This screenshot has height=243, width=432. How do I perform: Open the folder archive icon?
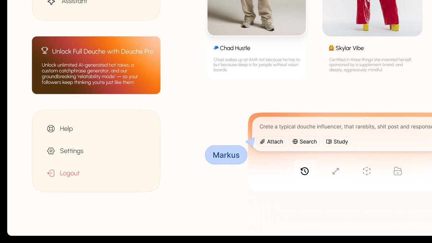[x=397, y=171]
